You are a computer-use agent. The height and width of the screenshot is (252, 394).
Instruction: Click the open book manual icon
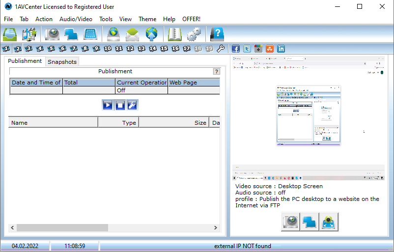click(x=175, y=34)
